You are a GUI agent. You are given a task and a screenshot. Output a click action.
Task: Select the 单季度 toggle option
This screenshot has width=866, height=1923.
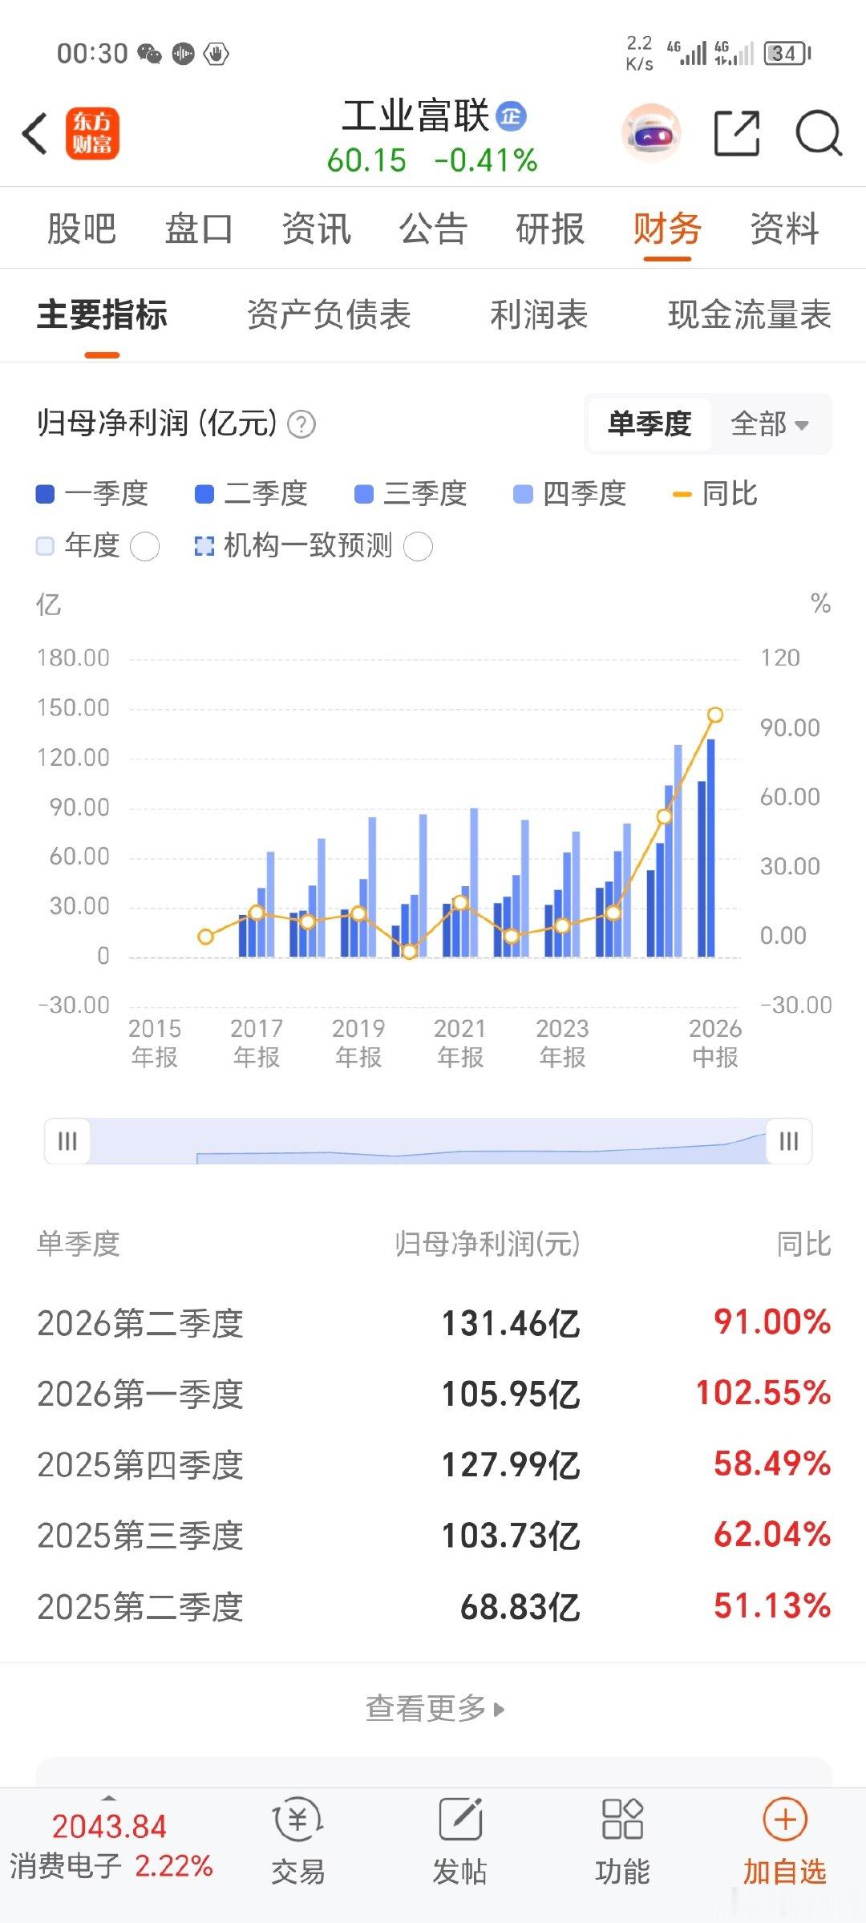point(649,423)
